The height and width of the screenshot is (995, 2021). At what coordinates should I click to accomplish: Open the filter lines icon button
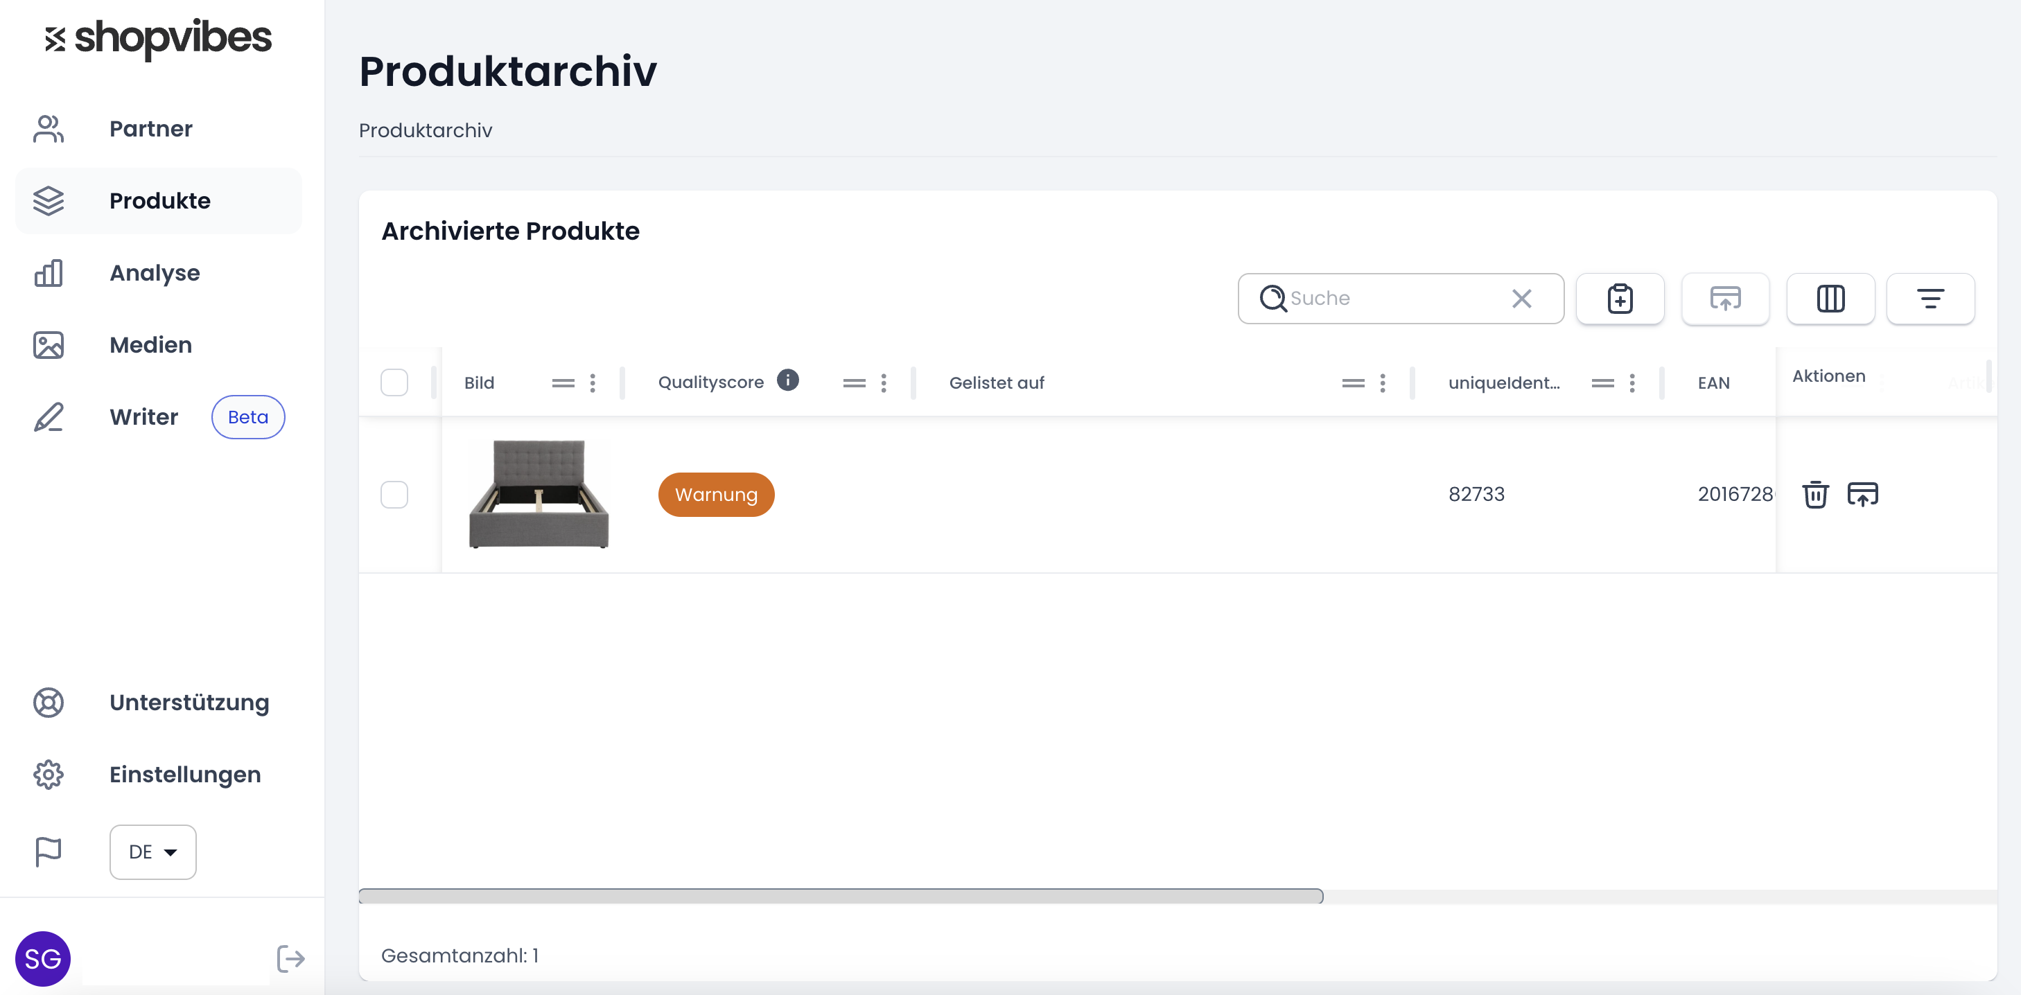[1930, 299]
